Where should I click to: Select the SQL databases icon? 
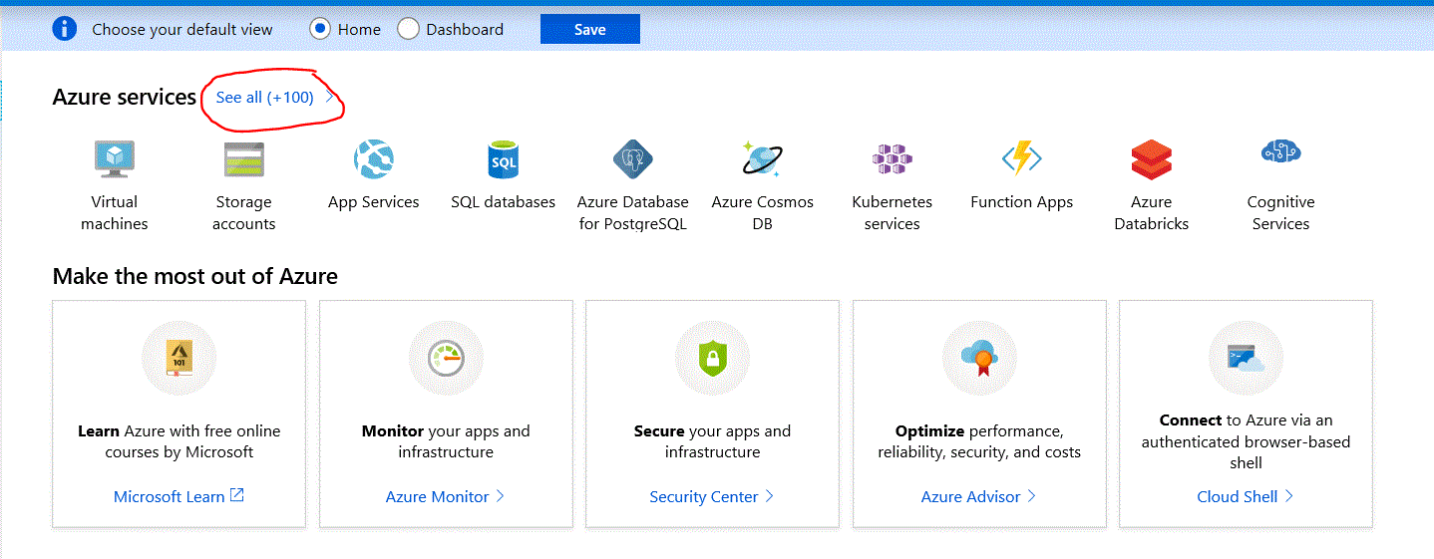coord(503,159)
